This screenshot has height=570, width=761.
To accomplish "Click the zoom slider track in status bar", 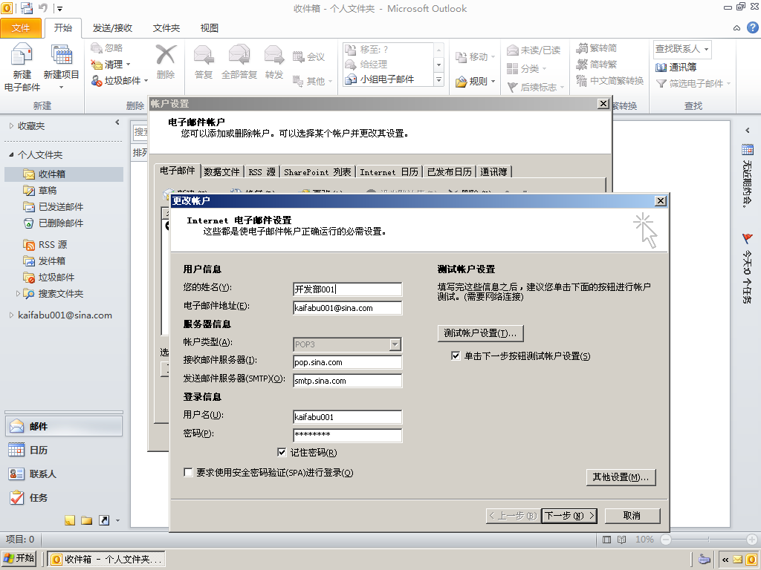I will [x=708, y=540].
